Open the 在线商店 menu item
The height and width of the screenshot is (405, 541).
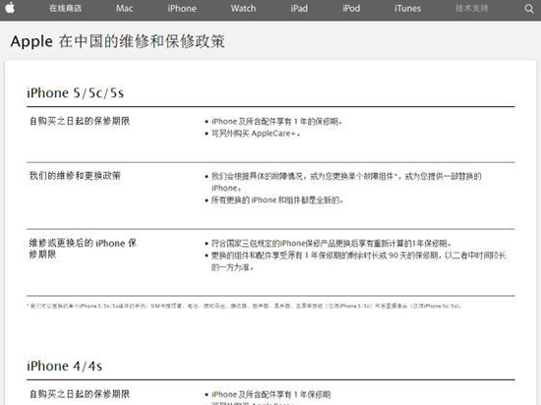66,8
